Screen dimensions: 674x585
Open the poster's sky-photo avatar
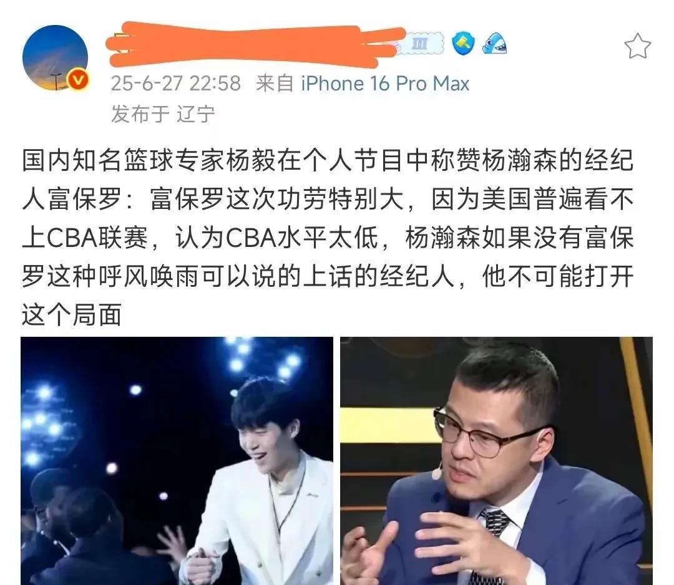click(x=55, y=57)
